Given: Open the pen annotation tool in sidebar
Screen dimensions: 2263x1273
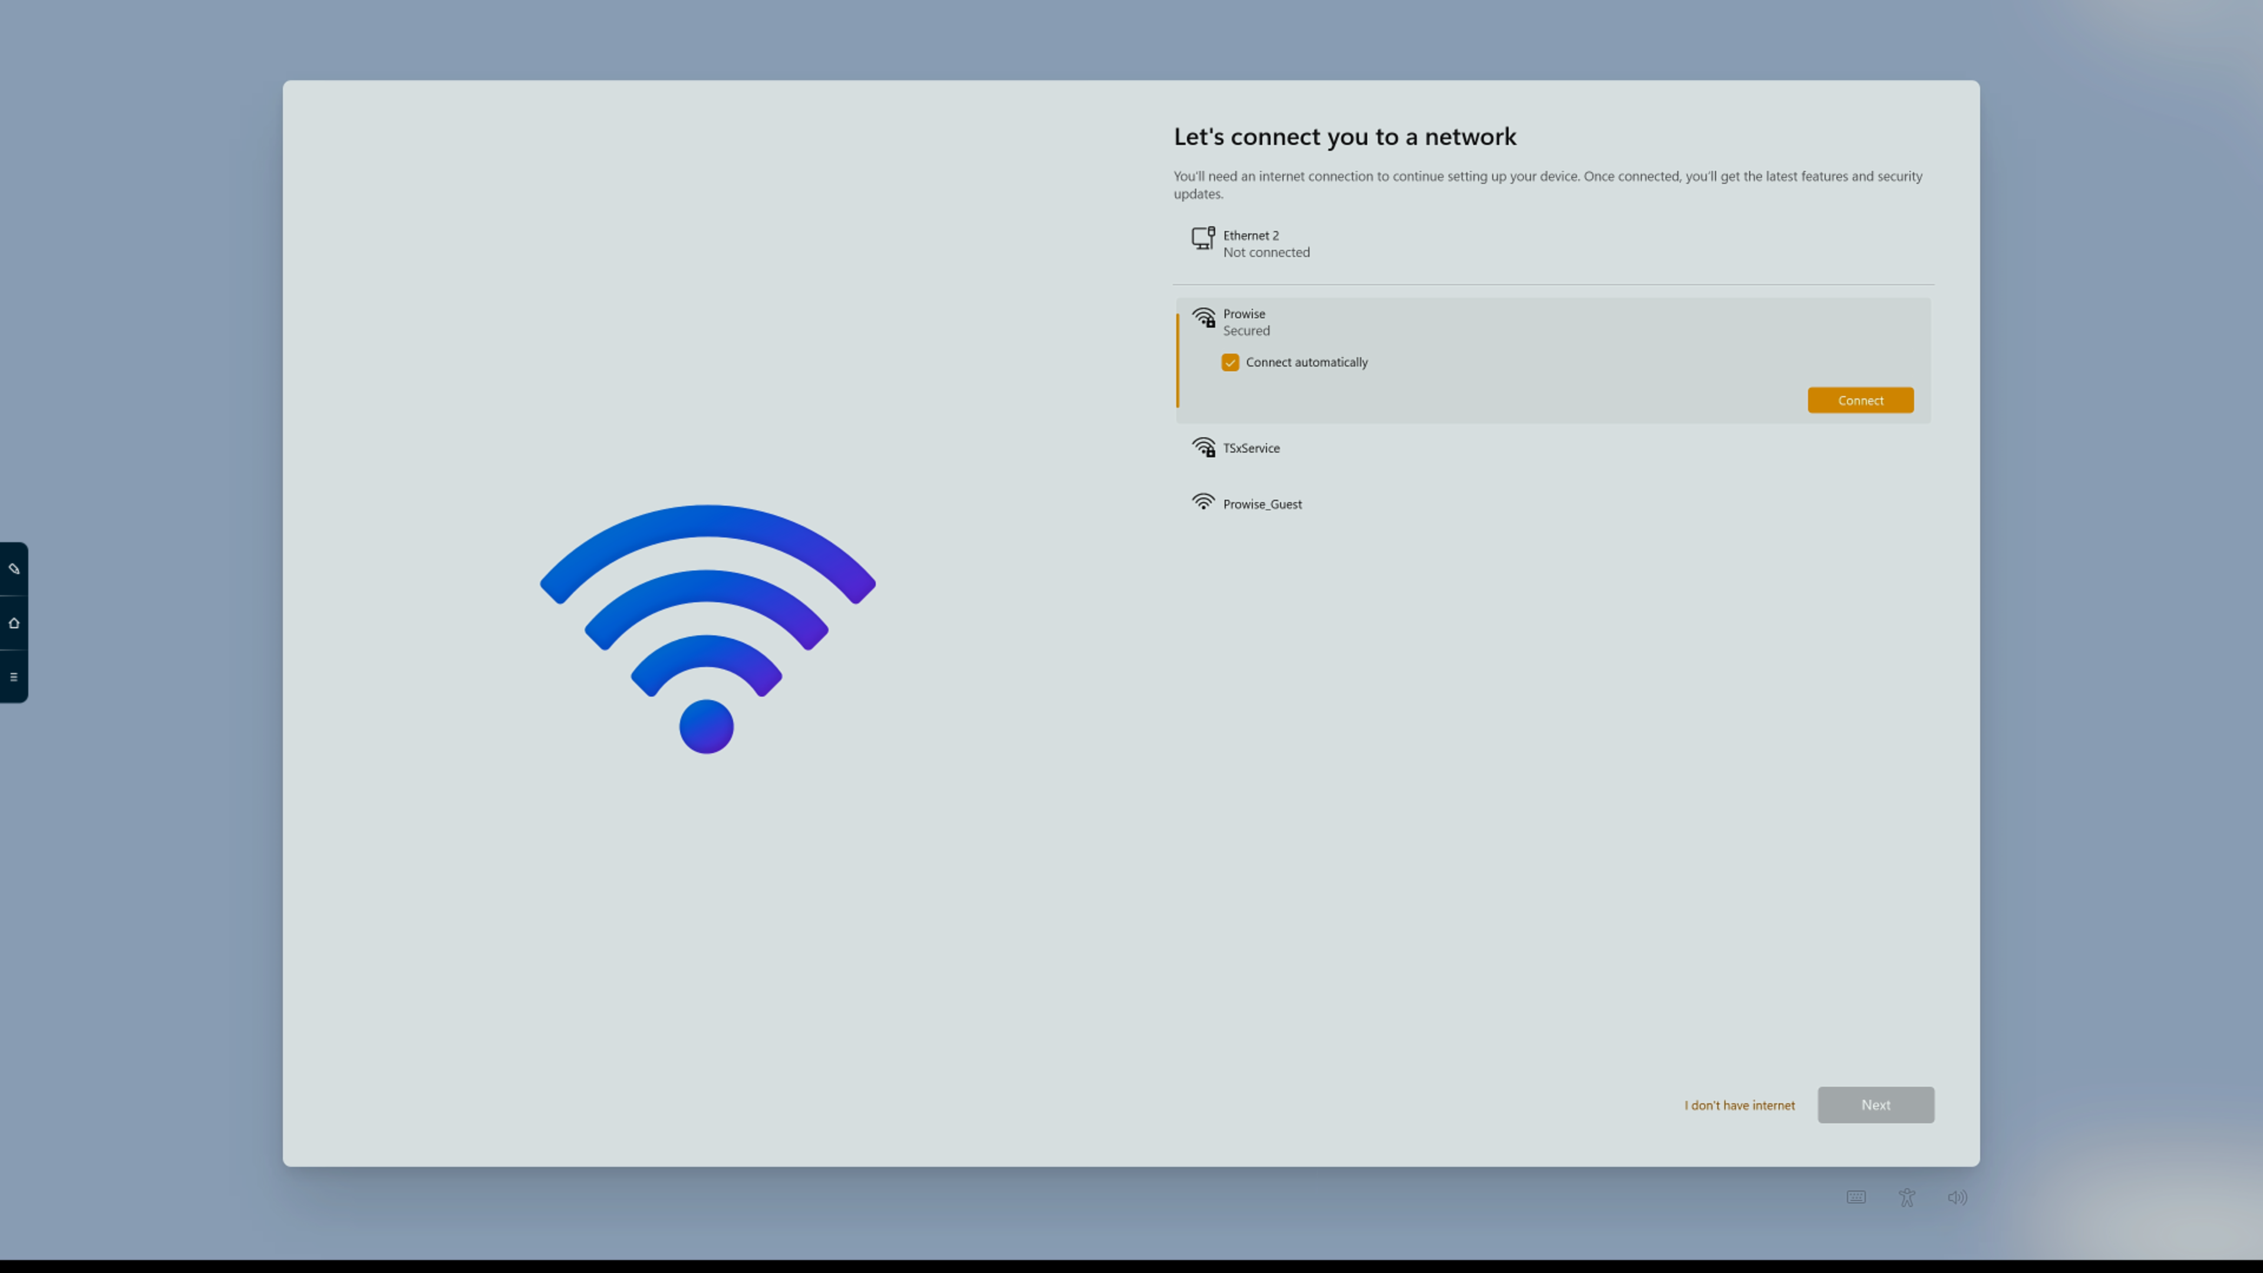Looking at the screenshot, I should pyautogui.click(x=14, y=569).
